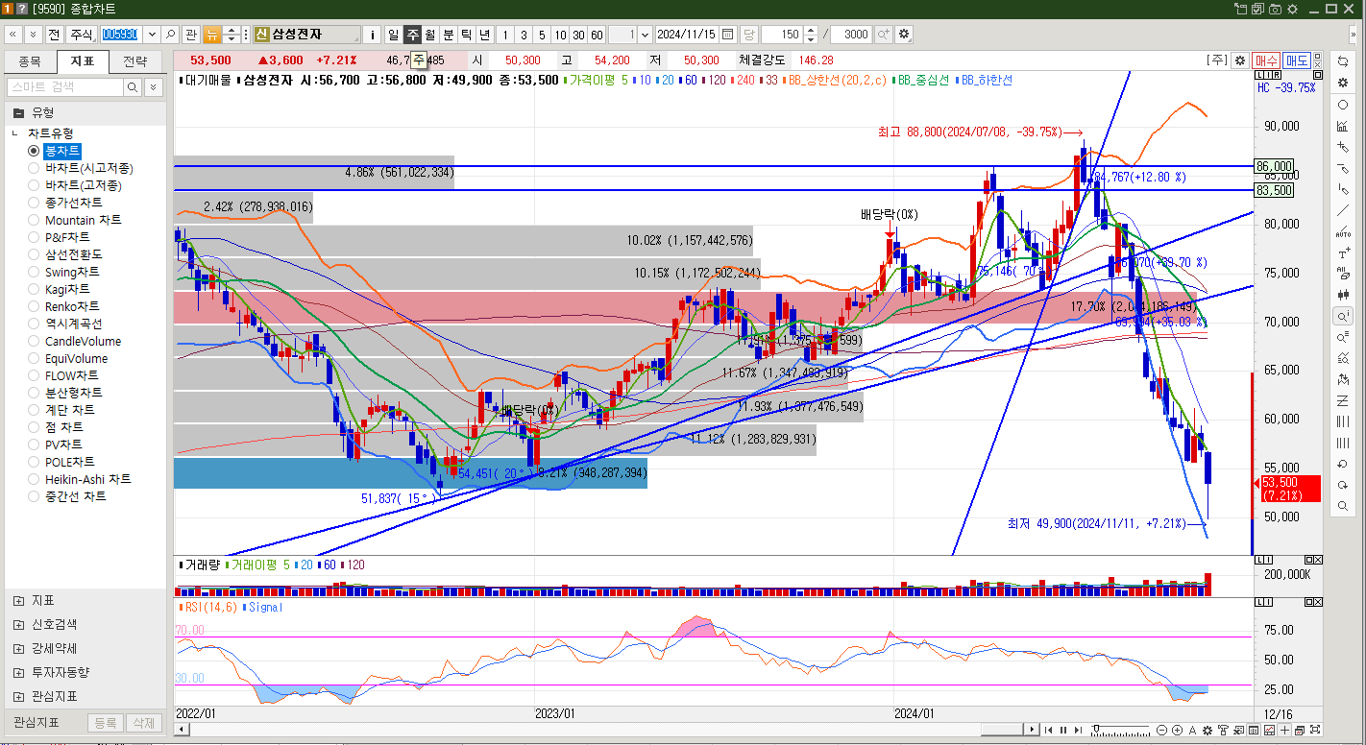Switch to the 전략 tab
Screen dimensions: 1366x745
click(x=135, y=61)
